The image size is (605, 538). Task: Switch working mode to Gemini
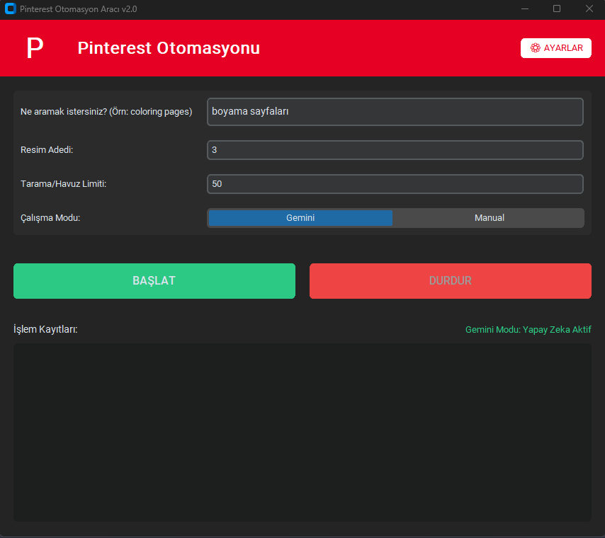click(x=300, y=218)
